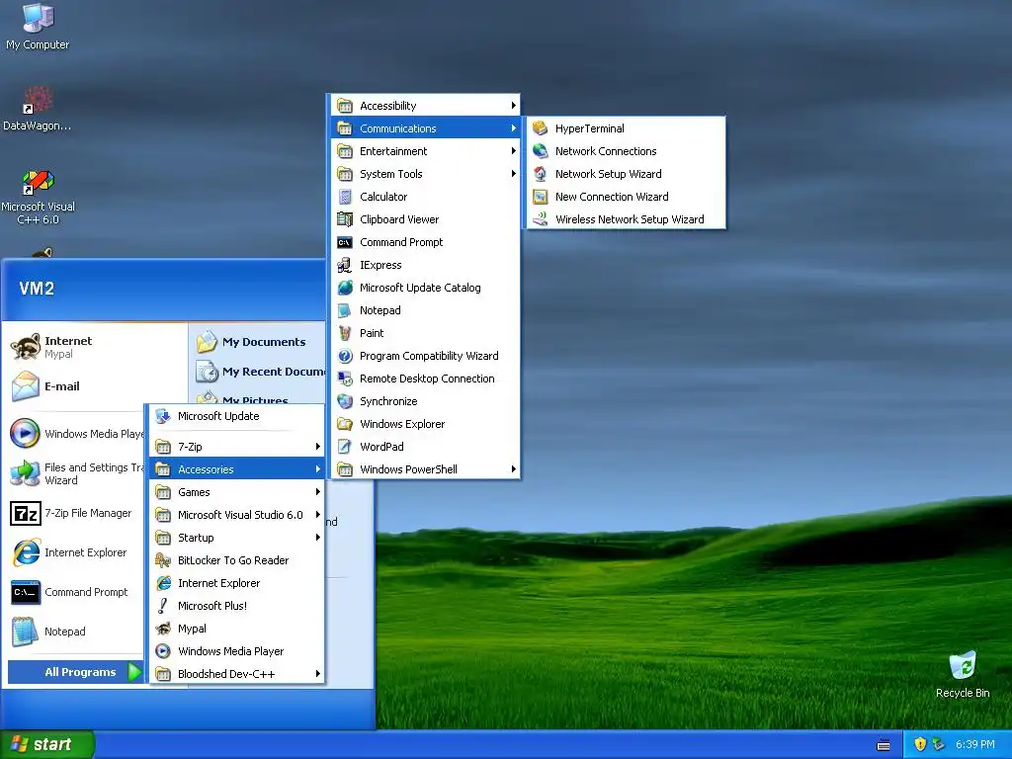Open Program Compatibility Wizard icon
Screen dimensions: 1012x759
[345, 356]
